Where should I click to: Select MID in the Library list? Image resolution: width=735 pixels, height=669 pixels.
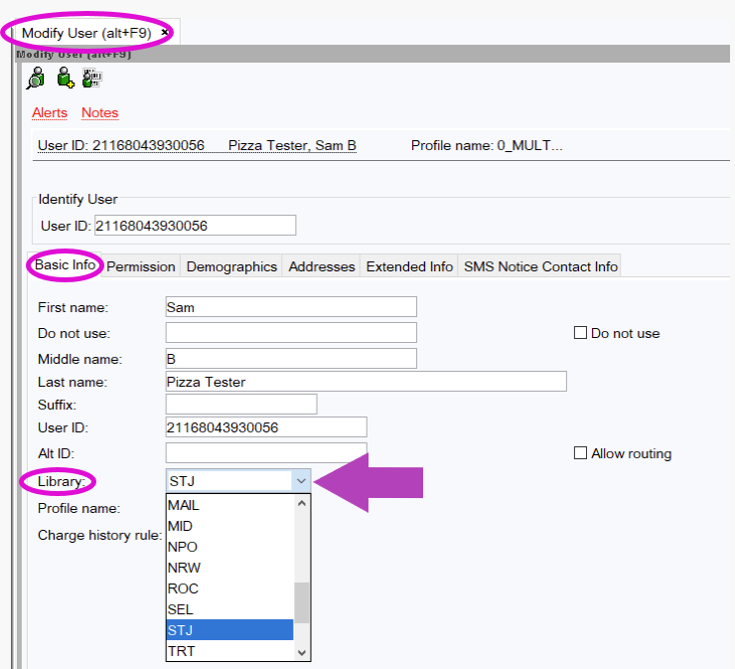point(230,526)
